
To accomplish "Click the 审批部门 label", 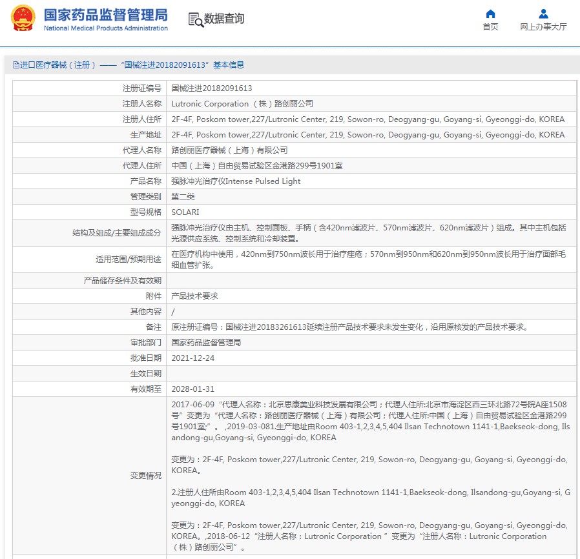I will (146, 343).
